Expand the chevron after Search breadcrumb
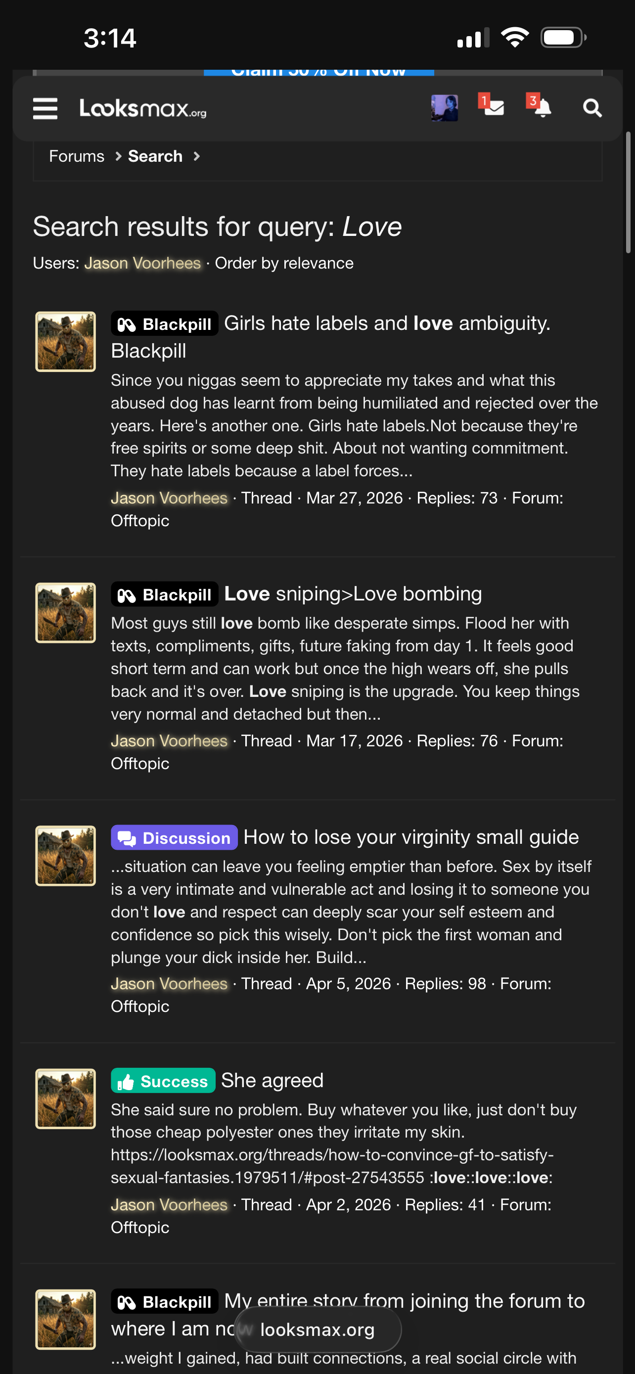635x1374 pixels. 197,156
